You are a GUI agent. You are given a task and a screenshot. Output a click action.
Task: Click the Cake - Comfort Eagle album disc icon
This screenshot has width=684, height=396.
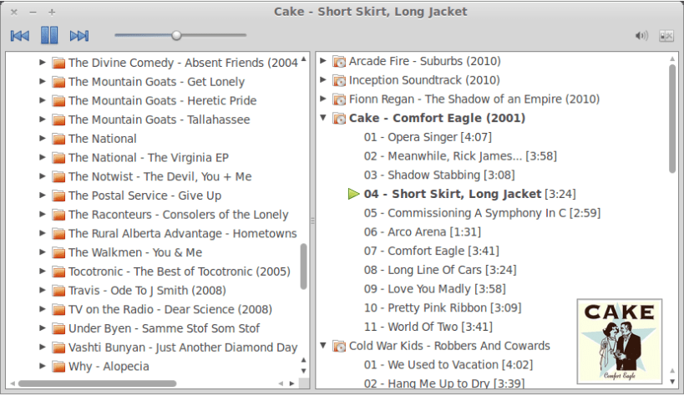pyautogui.click(x=339, y=119)
